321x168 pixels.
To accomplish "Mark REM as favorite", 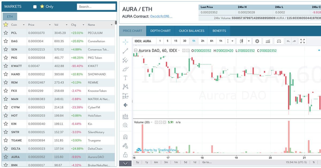I will tap(6, 82).
